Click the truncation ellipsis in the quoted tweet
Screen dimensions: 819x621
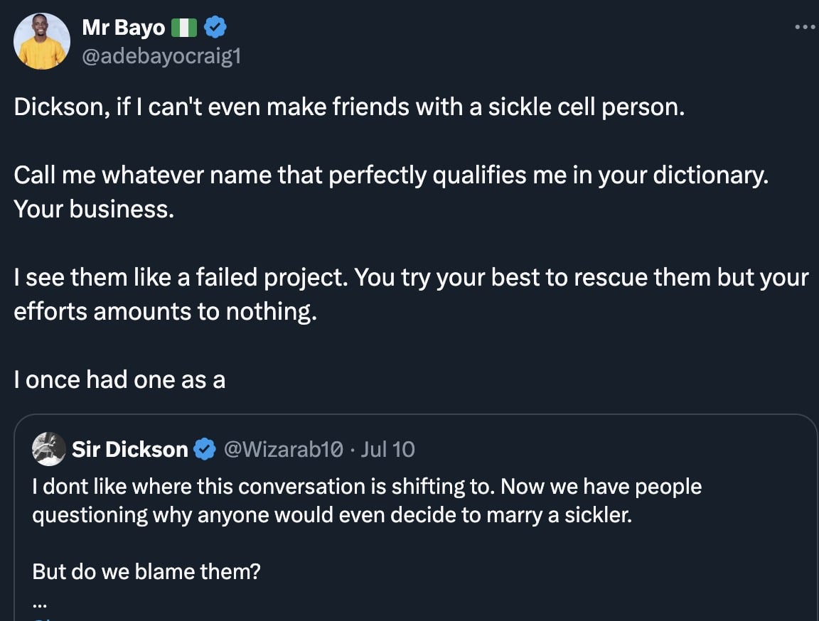tap(38, 604)
